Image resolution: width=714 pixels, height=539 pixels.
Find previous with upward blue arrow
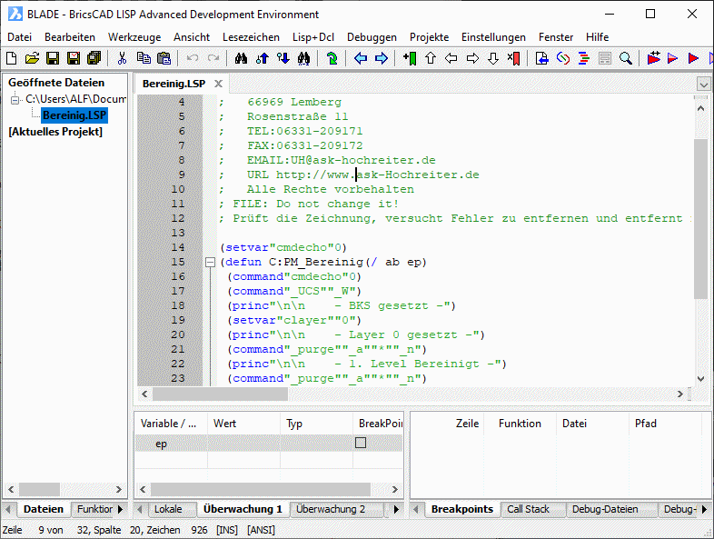[x=262, y=58]
